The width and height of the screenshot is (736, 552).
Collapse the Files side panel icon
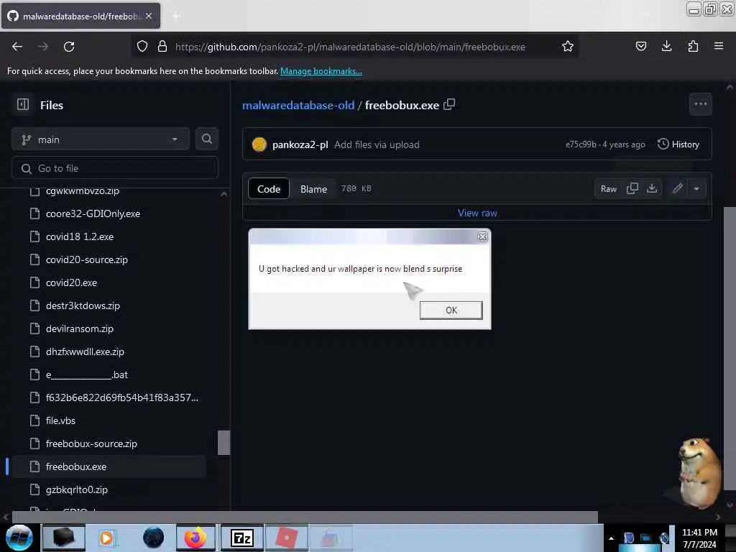tap(22, 104)
